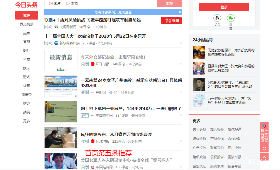Viewport: 280px width, 170px height.
Task: Click the 网上有害信息举报 floating button
Action: [264, 133]
